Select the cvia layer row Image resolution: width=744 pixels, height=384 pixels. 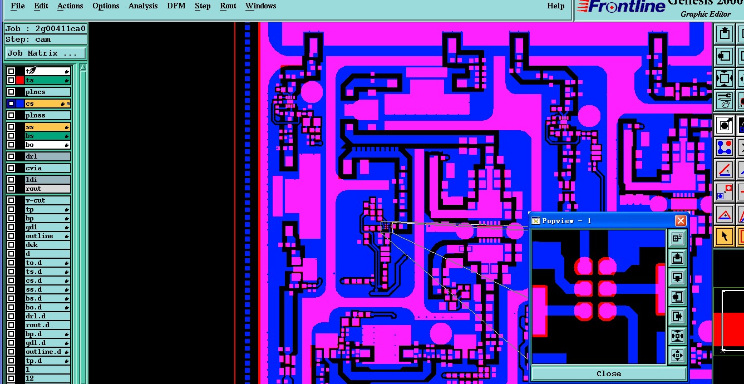click(48, 168)
